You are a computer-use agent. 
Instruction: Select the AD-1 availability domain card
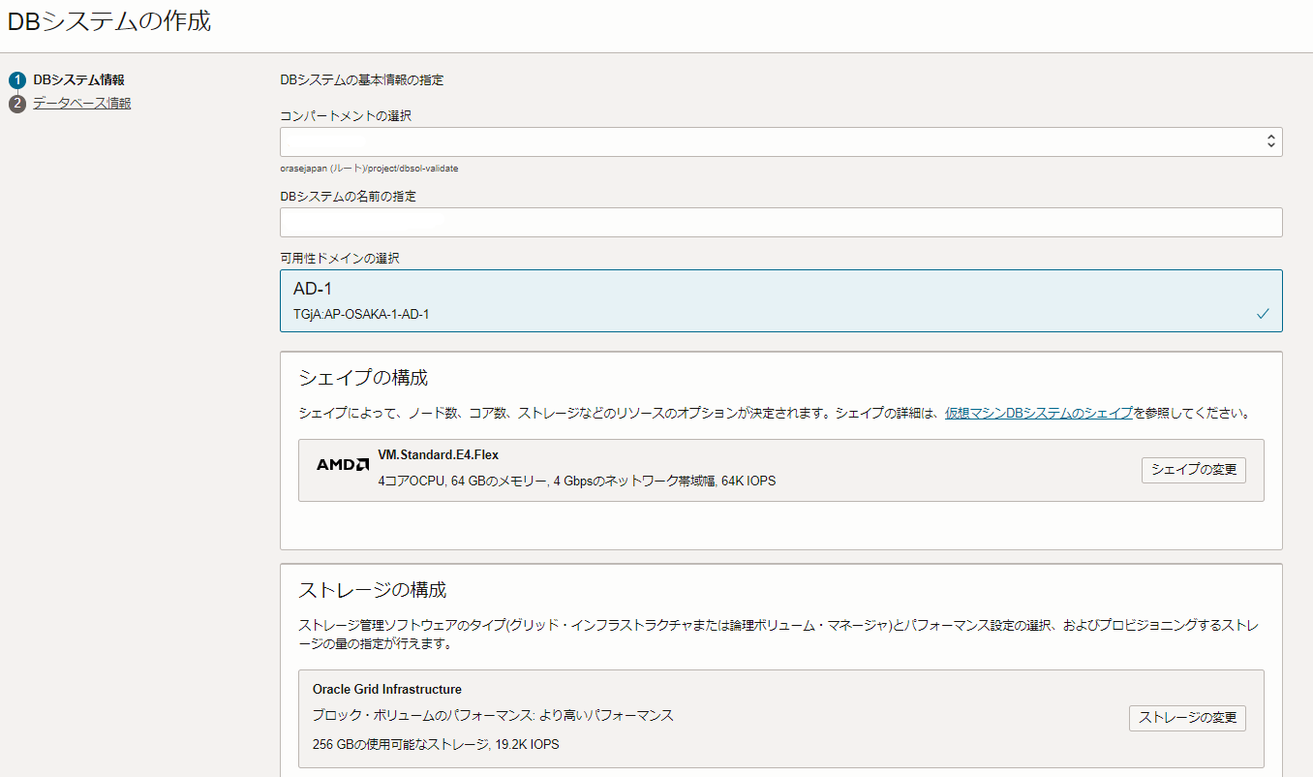pos(780,300)
